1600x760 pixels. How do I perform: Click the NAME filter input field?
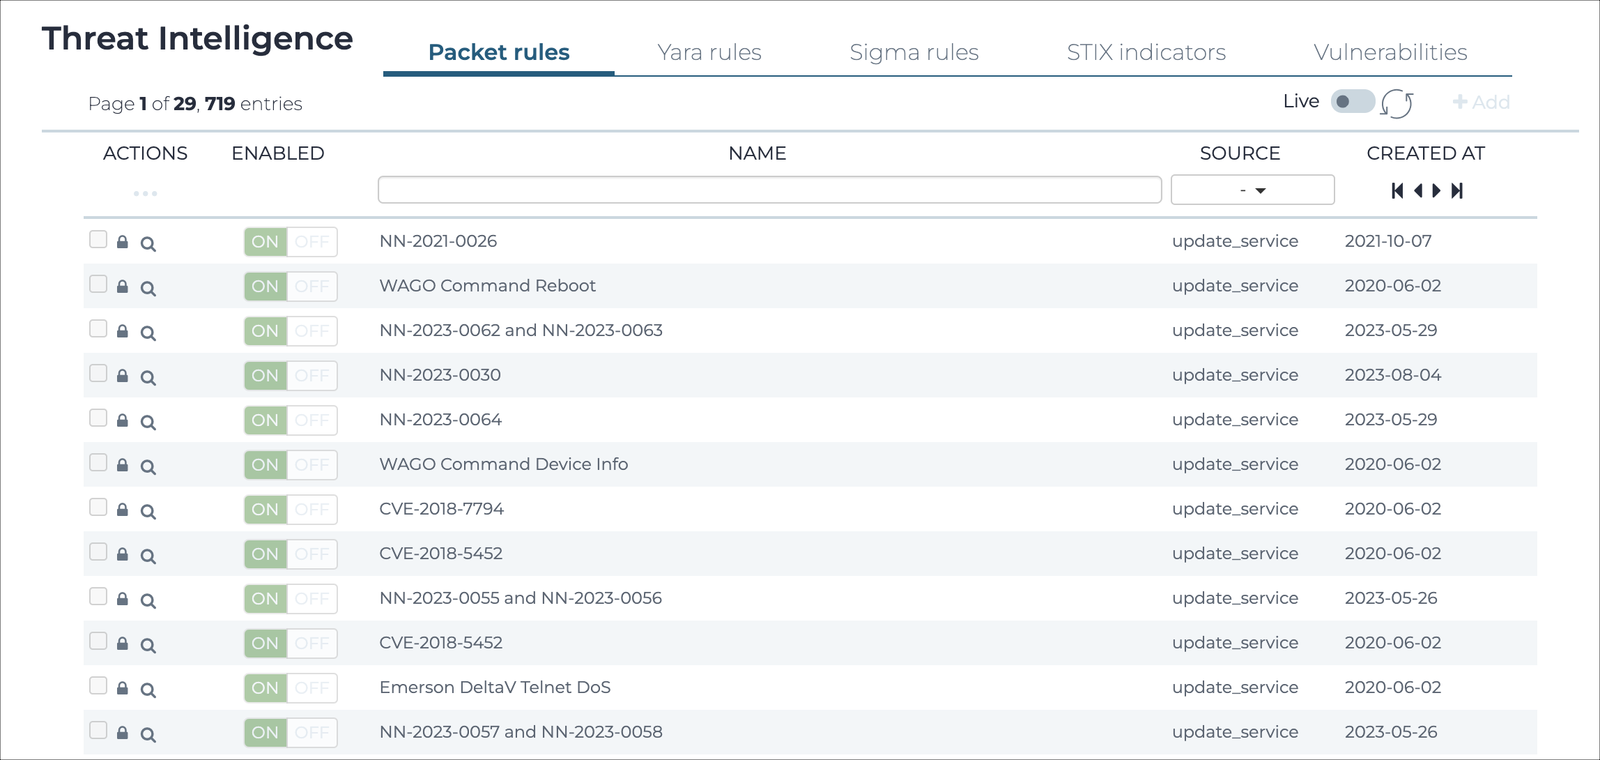point(769,190)
